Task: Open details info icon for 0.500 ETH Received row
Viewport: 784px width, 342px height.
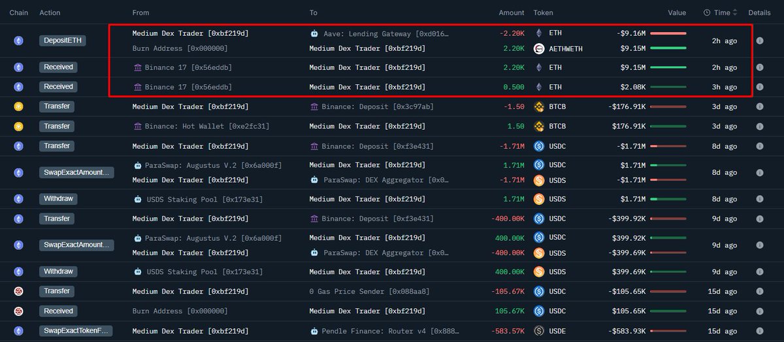Action: (760, 87)
